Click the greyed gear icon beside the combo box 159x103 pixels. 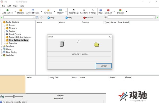click(42, 18)
